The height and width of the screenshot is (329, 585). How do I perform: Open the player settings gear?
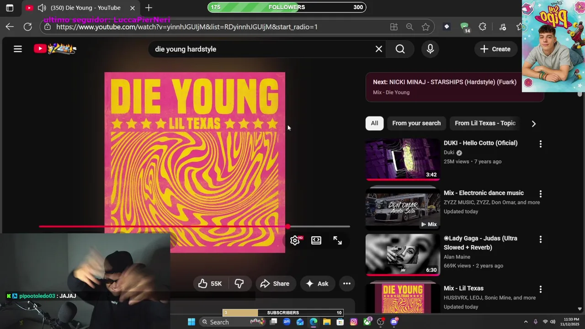[x=295, y=240]
